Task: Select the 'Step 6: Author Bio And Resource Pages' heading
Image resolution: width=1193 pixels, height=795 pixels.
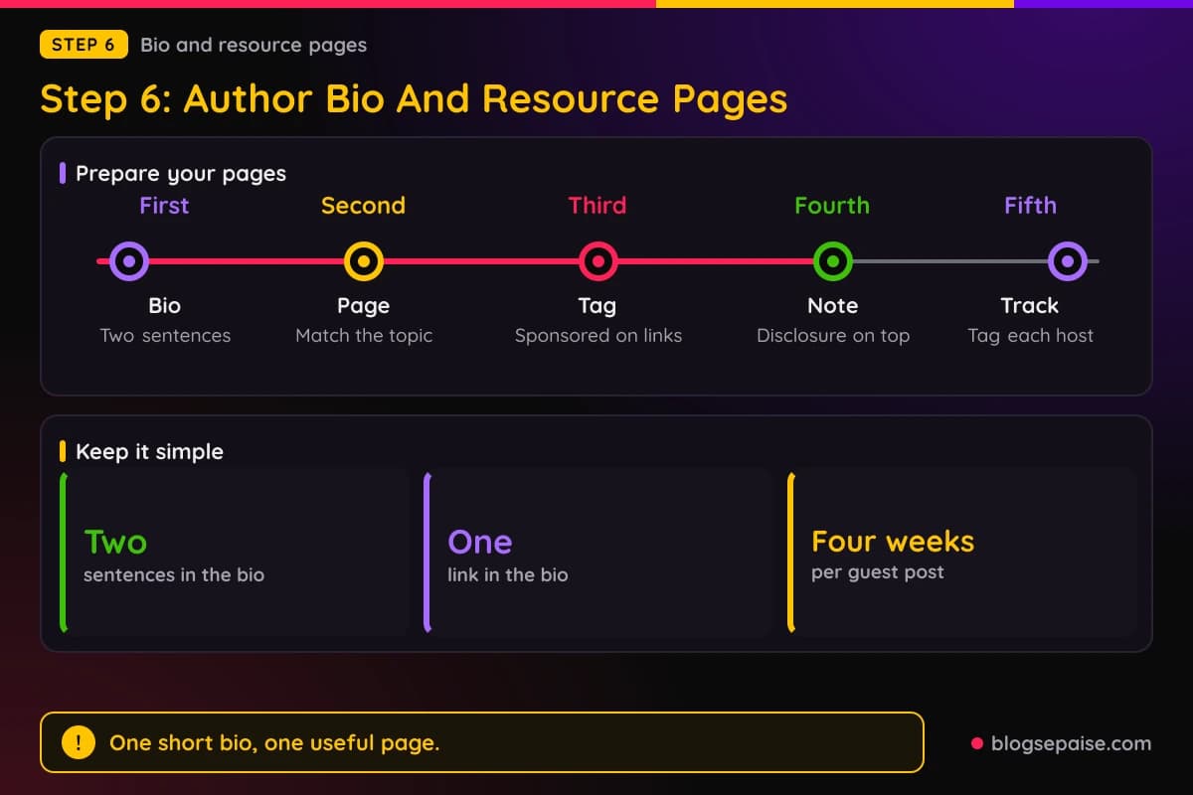Action: [x=414, y=99]
